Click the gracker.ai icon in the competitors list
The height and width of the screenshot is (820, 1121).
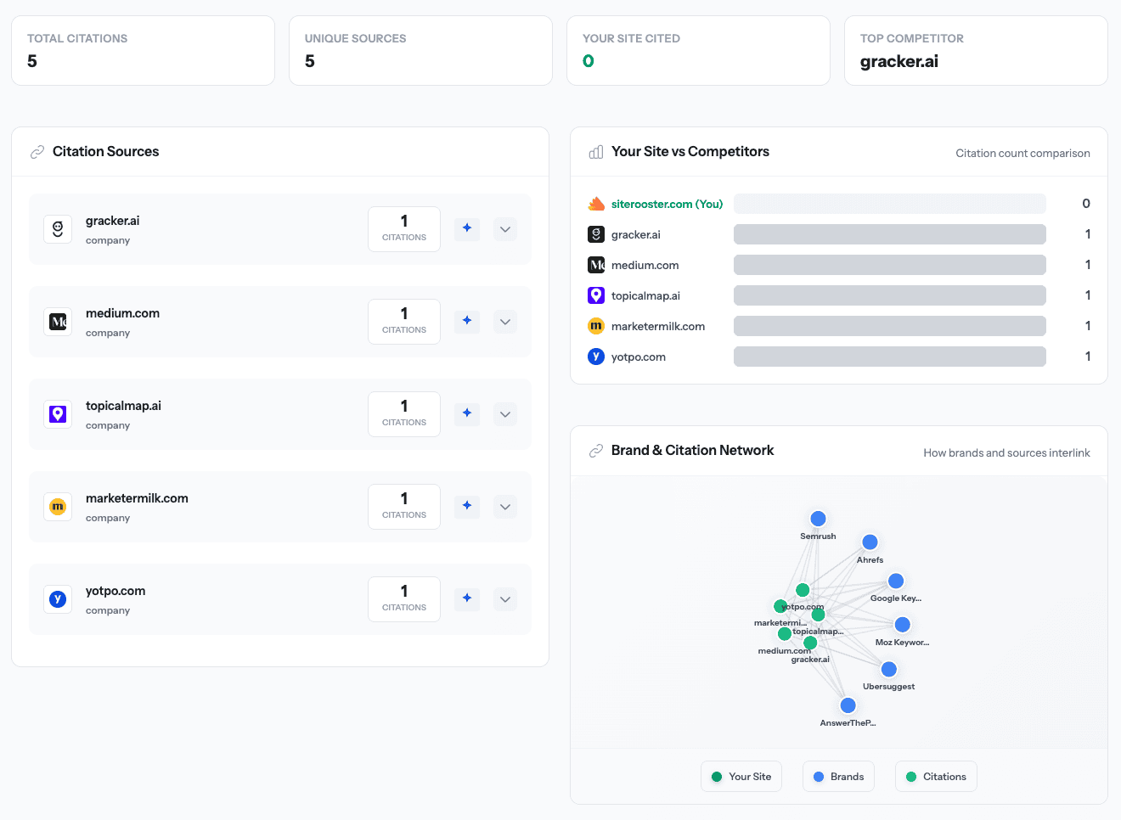pyautogui.click(x=596, y=234)
